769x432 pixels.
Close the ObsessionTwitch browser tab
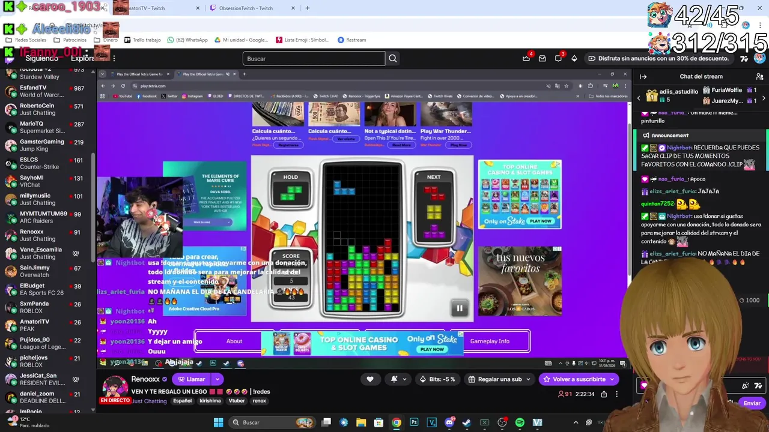pyautogui.click(x=293, y=8)
